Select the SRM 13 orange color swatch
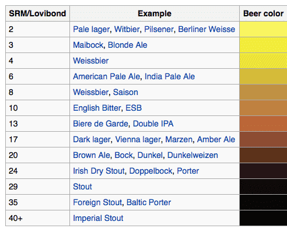 click(263, 124)
